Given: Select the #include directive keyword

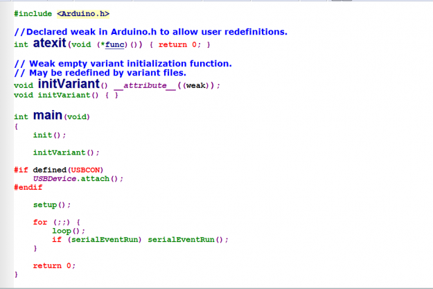Looking at the screenshot, I should click(x=33, y=14).
